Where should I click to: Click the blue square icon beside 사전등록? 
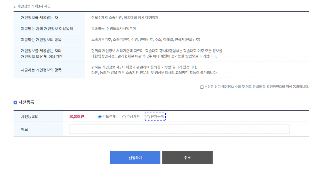coord(15,102)
